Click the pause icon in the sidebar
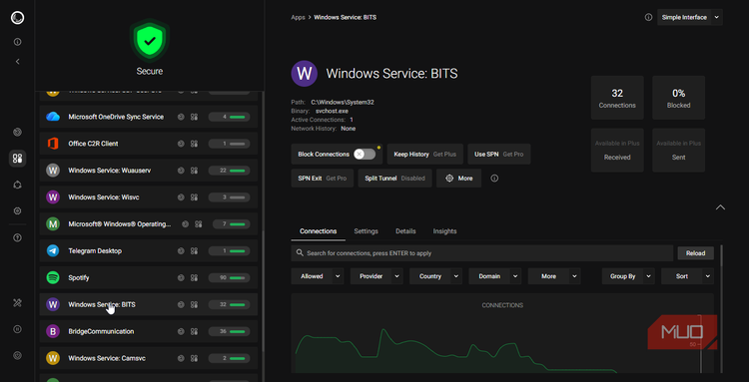This screenshot has height=382, width=749. [18, 328]
